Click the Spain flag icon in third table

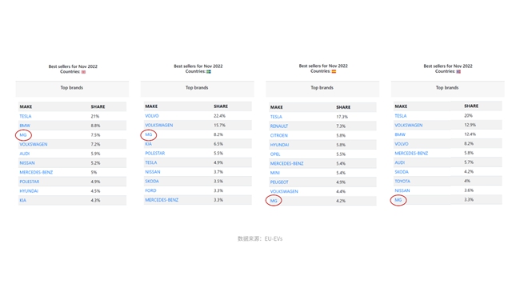pyautogui.click(x=334, y=71)
